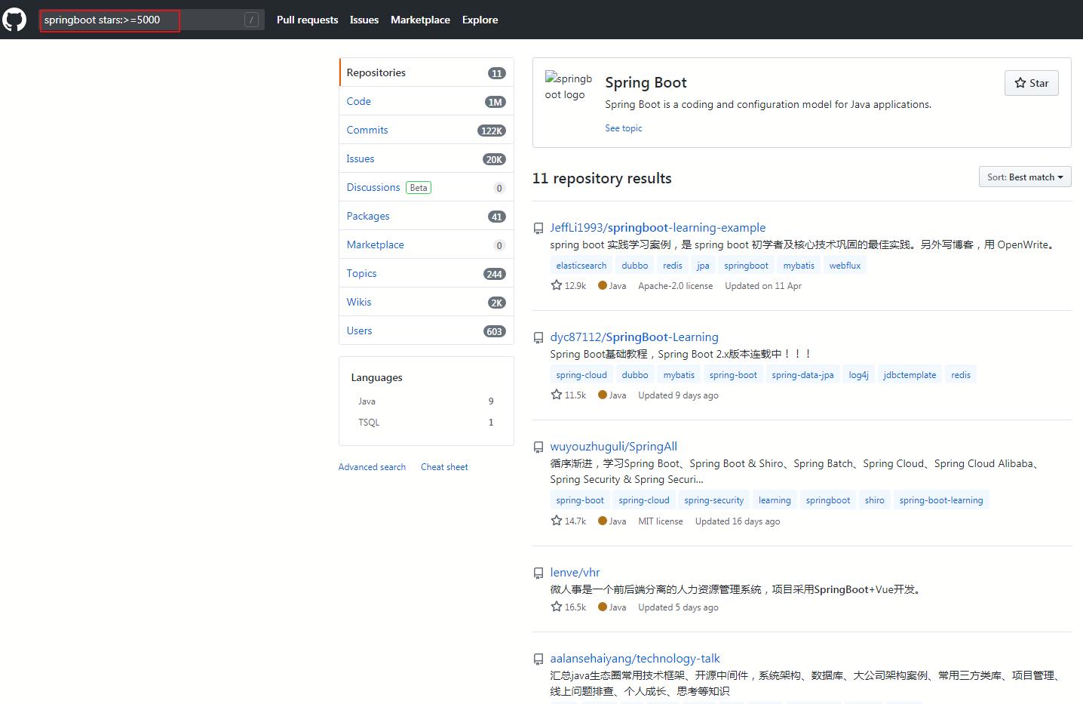Click the 12.9k stars icon
Viewport: 1083px width, 704px height.
[x=557, y=285]
